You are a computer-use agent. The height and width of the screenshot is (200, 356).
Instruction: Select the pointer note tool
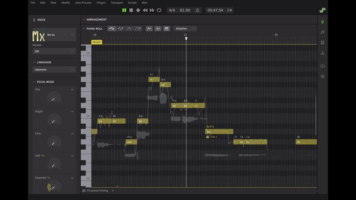pyautogui.click(x=112, y=29)
